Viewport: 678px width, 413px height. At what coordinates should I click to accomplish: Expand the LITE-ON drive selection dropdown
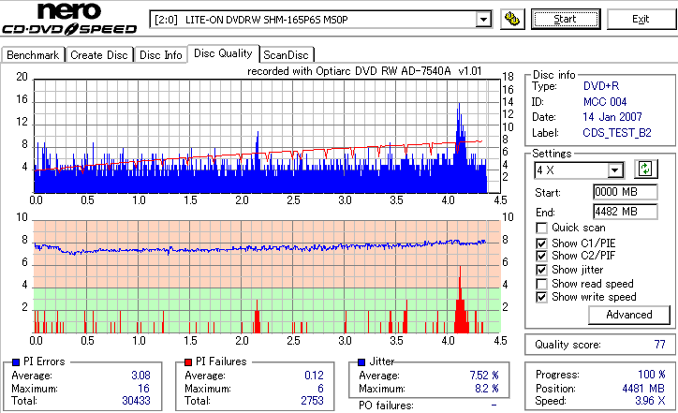483,20
